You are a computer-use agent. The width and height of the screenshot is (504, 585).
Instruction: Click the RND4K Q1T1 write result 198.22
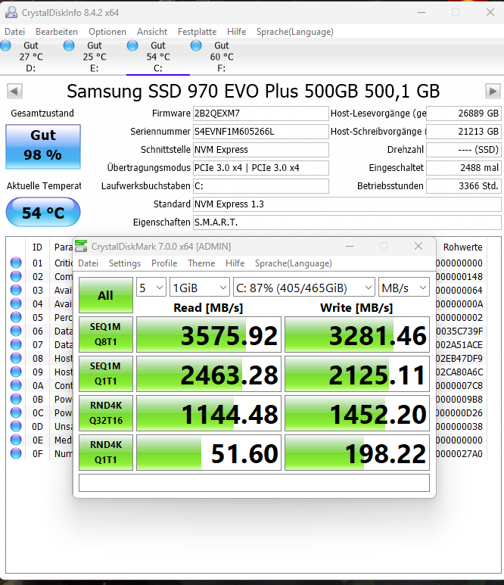point(357,452)
